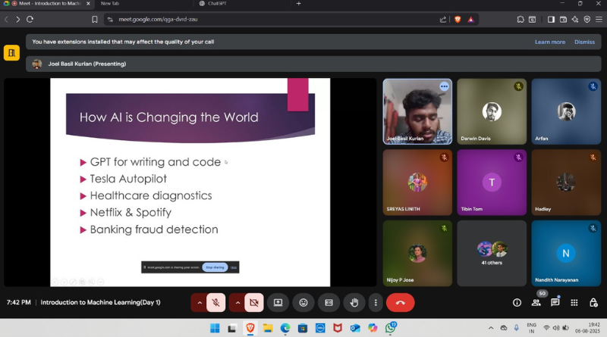Click Learn more link in extensions banner
The image size is (607, 337).
tap(549, 42)
